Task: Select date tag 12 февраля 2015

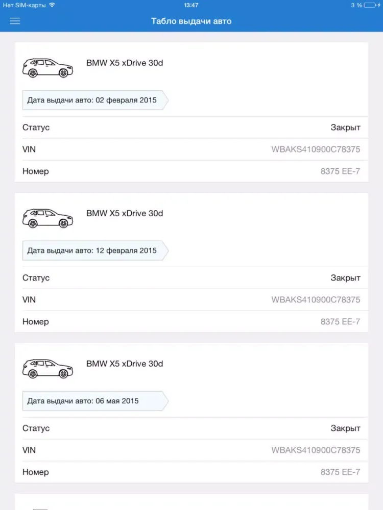Action: (x=94, y=251)
